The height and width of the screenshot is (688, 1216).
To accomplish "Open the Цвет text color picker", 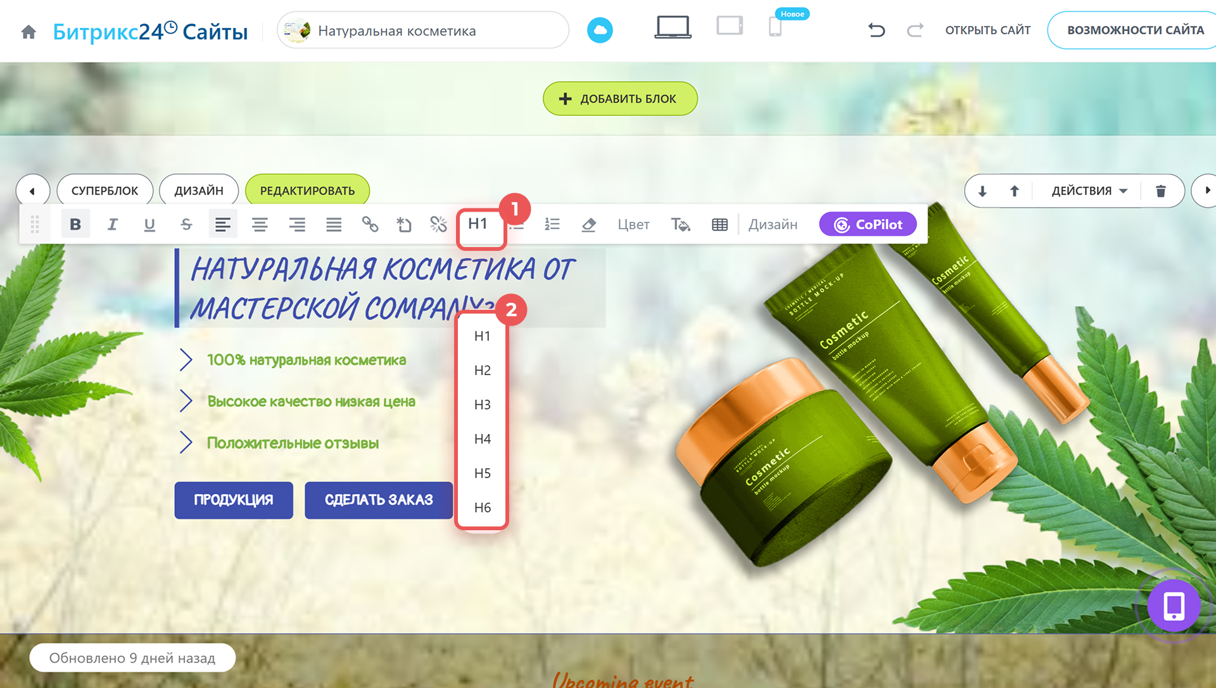I will tap(633, 224).
